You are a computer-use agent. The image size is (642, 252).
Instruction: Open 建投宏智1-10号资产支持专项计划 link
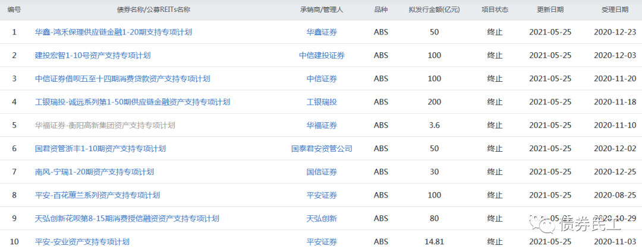click(93, 55)
